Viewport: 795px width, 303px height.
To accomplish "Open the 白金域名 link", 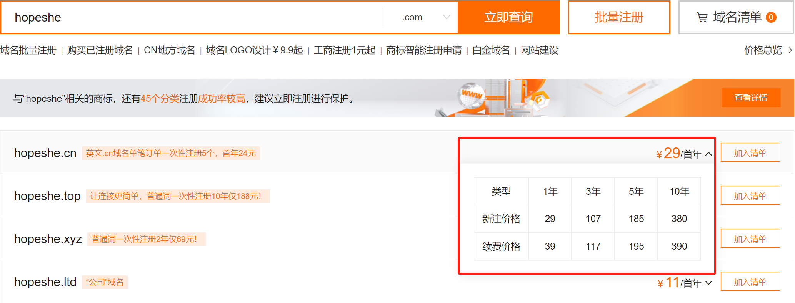I will [x=491, y=50].
